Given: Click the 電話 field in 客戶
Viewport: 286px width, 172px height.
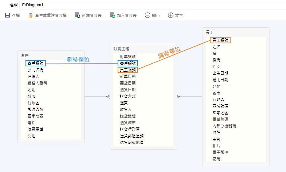Looking at the screenshot, I should (x=31, y=122).
